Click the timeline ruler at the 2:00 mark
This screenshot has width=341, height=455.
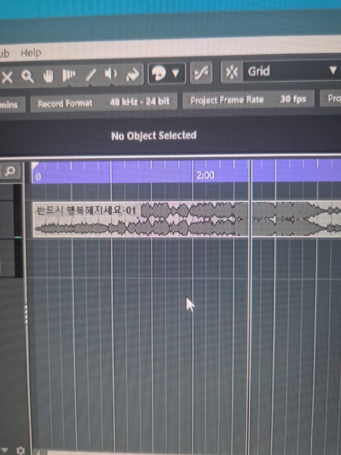point(205,175)
